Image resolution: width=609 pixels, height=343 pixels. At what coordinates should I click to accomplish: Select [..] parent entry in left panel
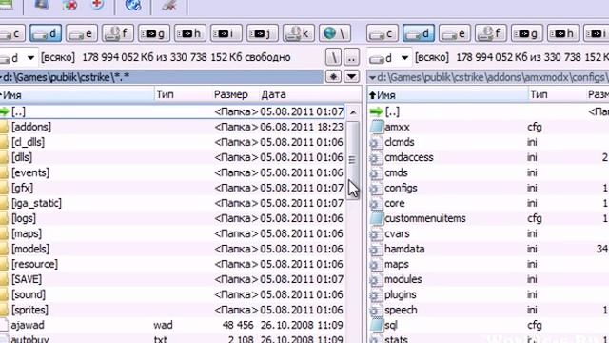click(171, 111)
